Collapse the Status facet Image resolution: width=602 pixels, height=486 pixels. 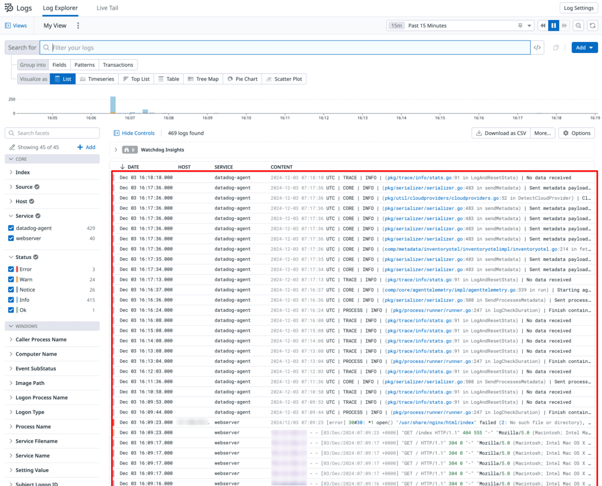[11, 257]
